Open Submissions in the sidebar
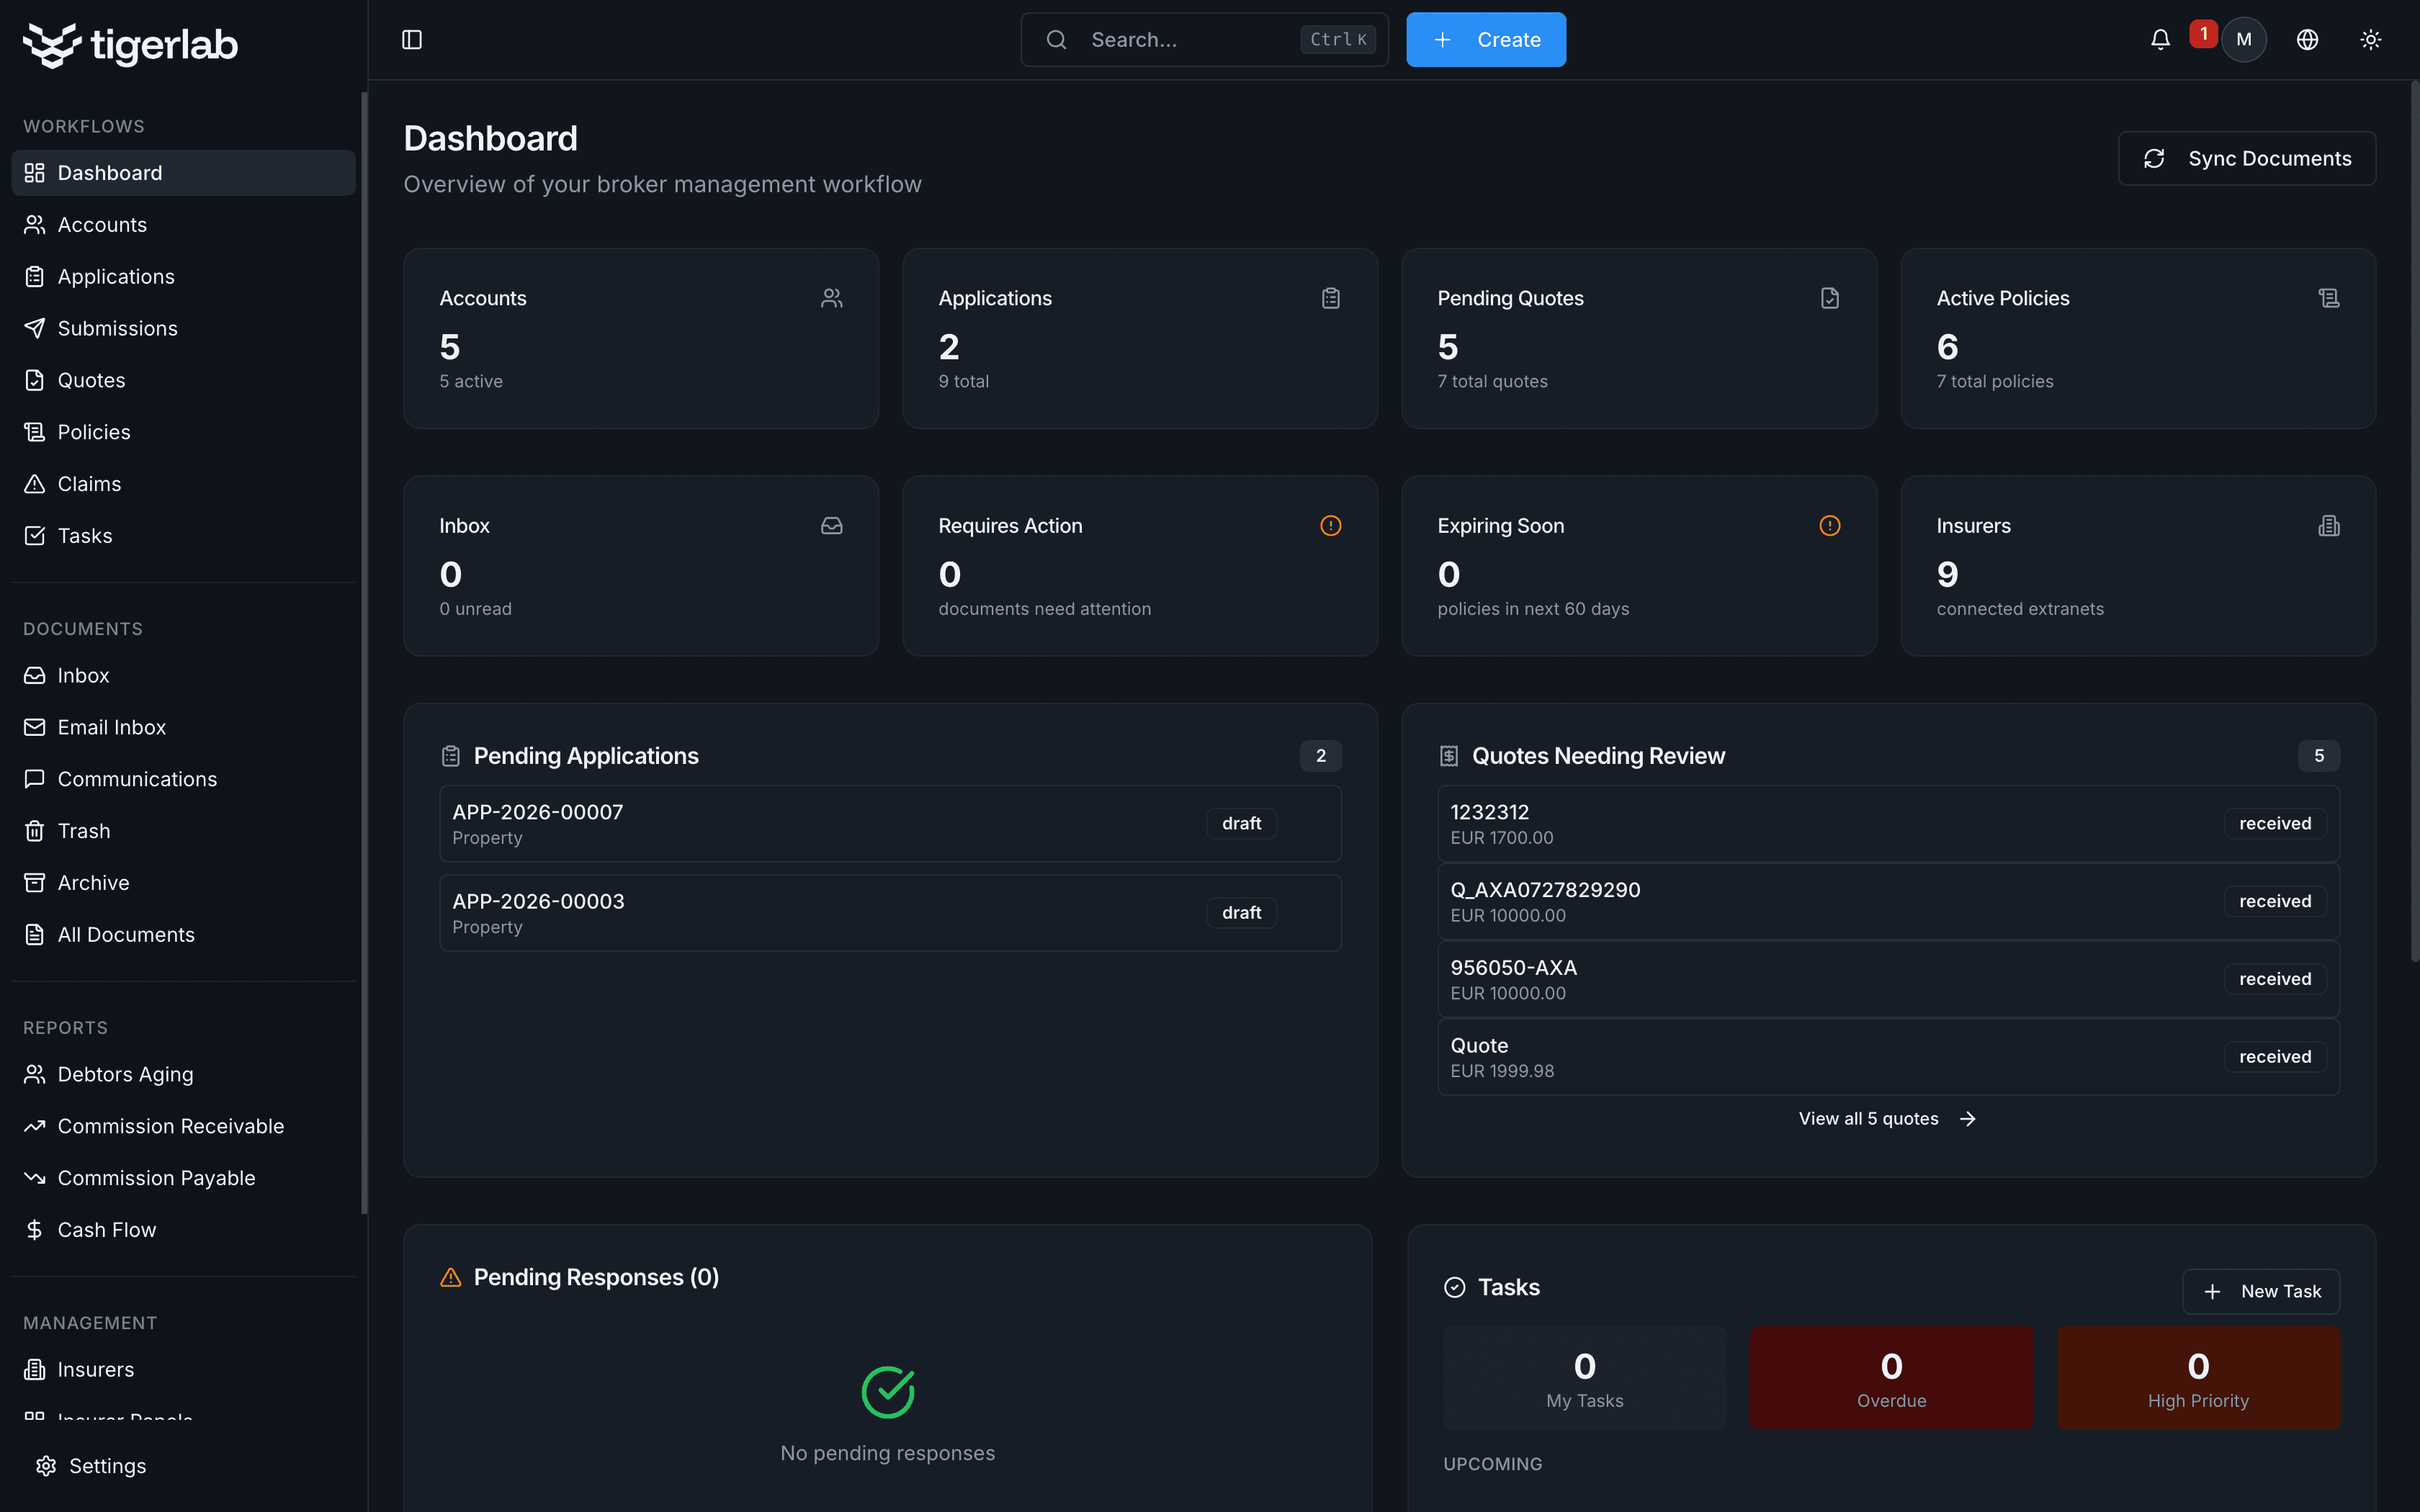Screen dimensions: 2420x1512 [x=117, y=328]
